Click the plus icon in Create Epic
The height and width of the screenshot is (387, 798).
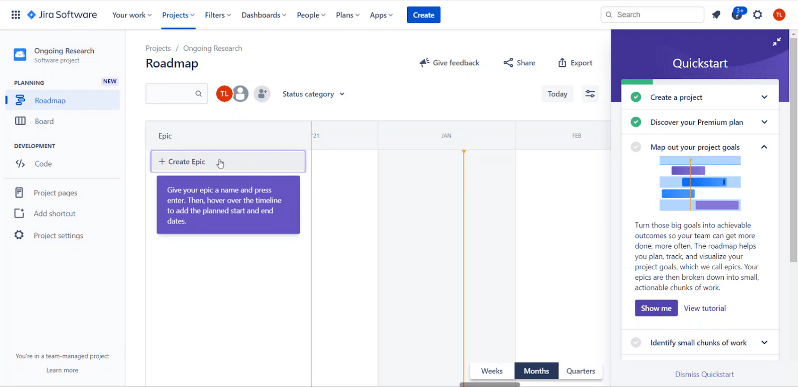click(x=162, y=162)
